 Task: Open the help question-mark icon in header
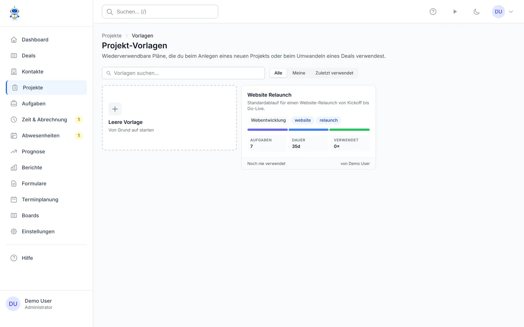[x=433, y=12]
